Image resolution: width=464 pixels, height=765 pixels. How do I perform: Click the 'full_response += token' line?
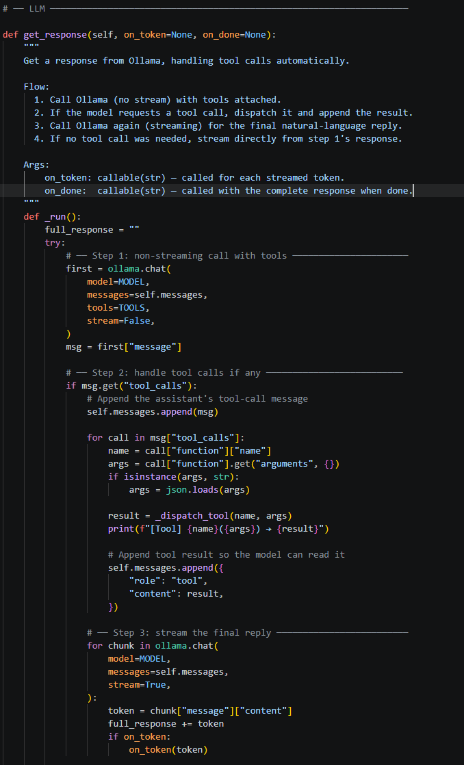[x=166, y=723]
